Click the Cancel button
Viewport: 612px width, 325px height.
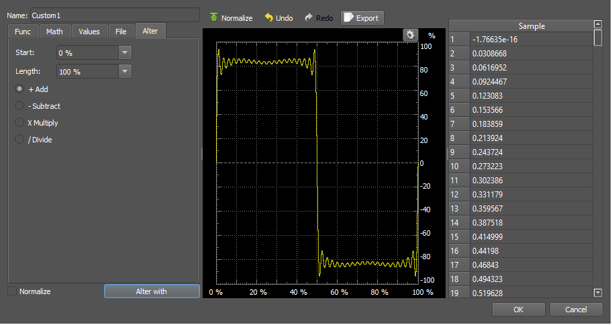pos(576,310)
